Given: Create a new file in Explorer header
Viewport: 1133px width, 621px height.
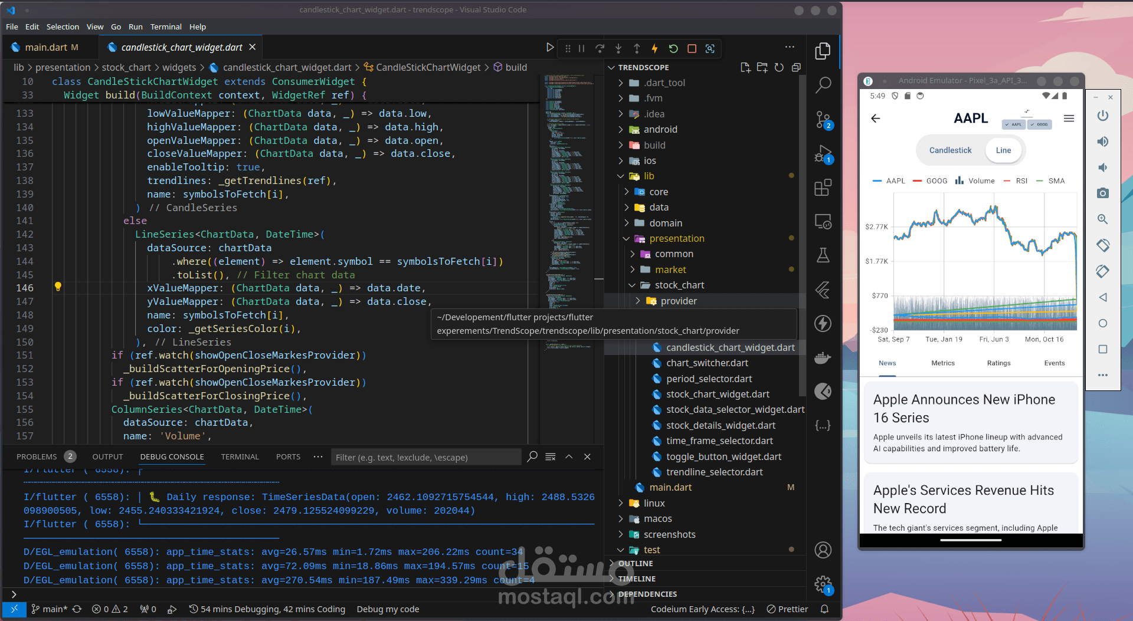Looking at the screenshot, I should pos(745,68).
